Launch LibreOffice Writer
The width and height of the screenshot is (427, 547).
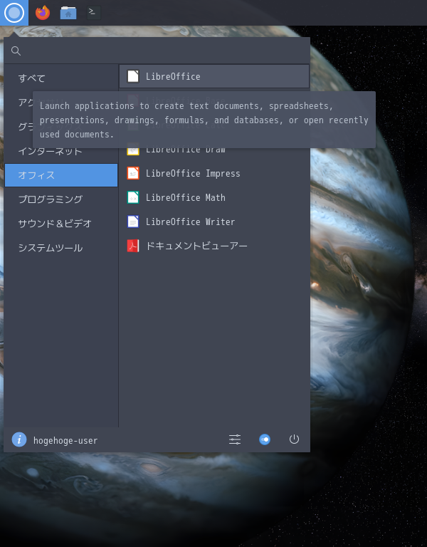[214, 222]
